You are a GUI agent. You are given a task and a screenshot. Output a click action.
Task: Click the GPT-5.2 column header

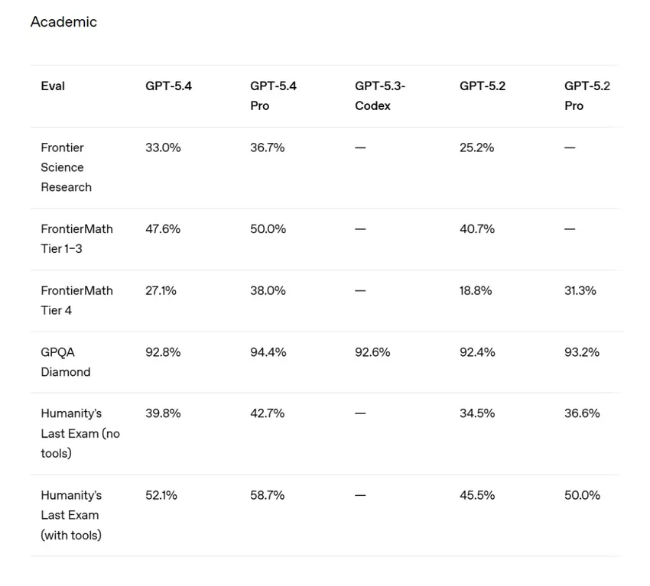[483, 86]
